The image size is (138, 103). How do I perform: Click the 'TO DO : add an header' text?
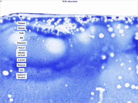pos(70,2)
